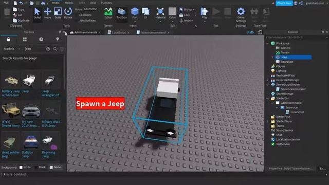
Task: Click the Filter workspace search field
Action: [x=296, y=38]
